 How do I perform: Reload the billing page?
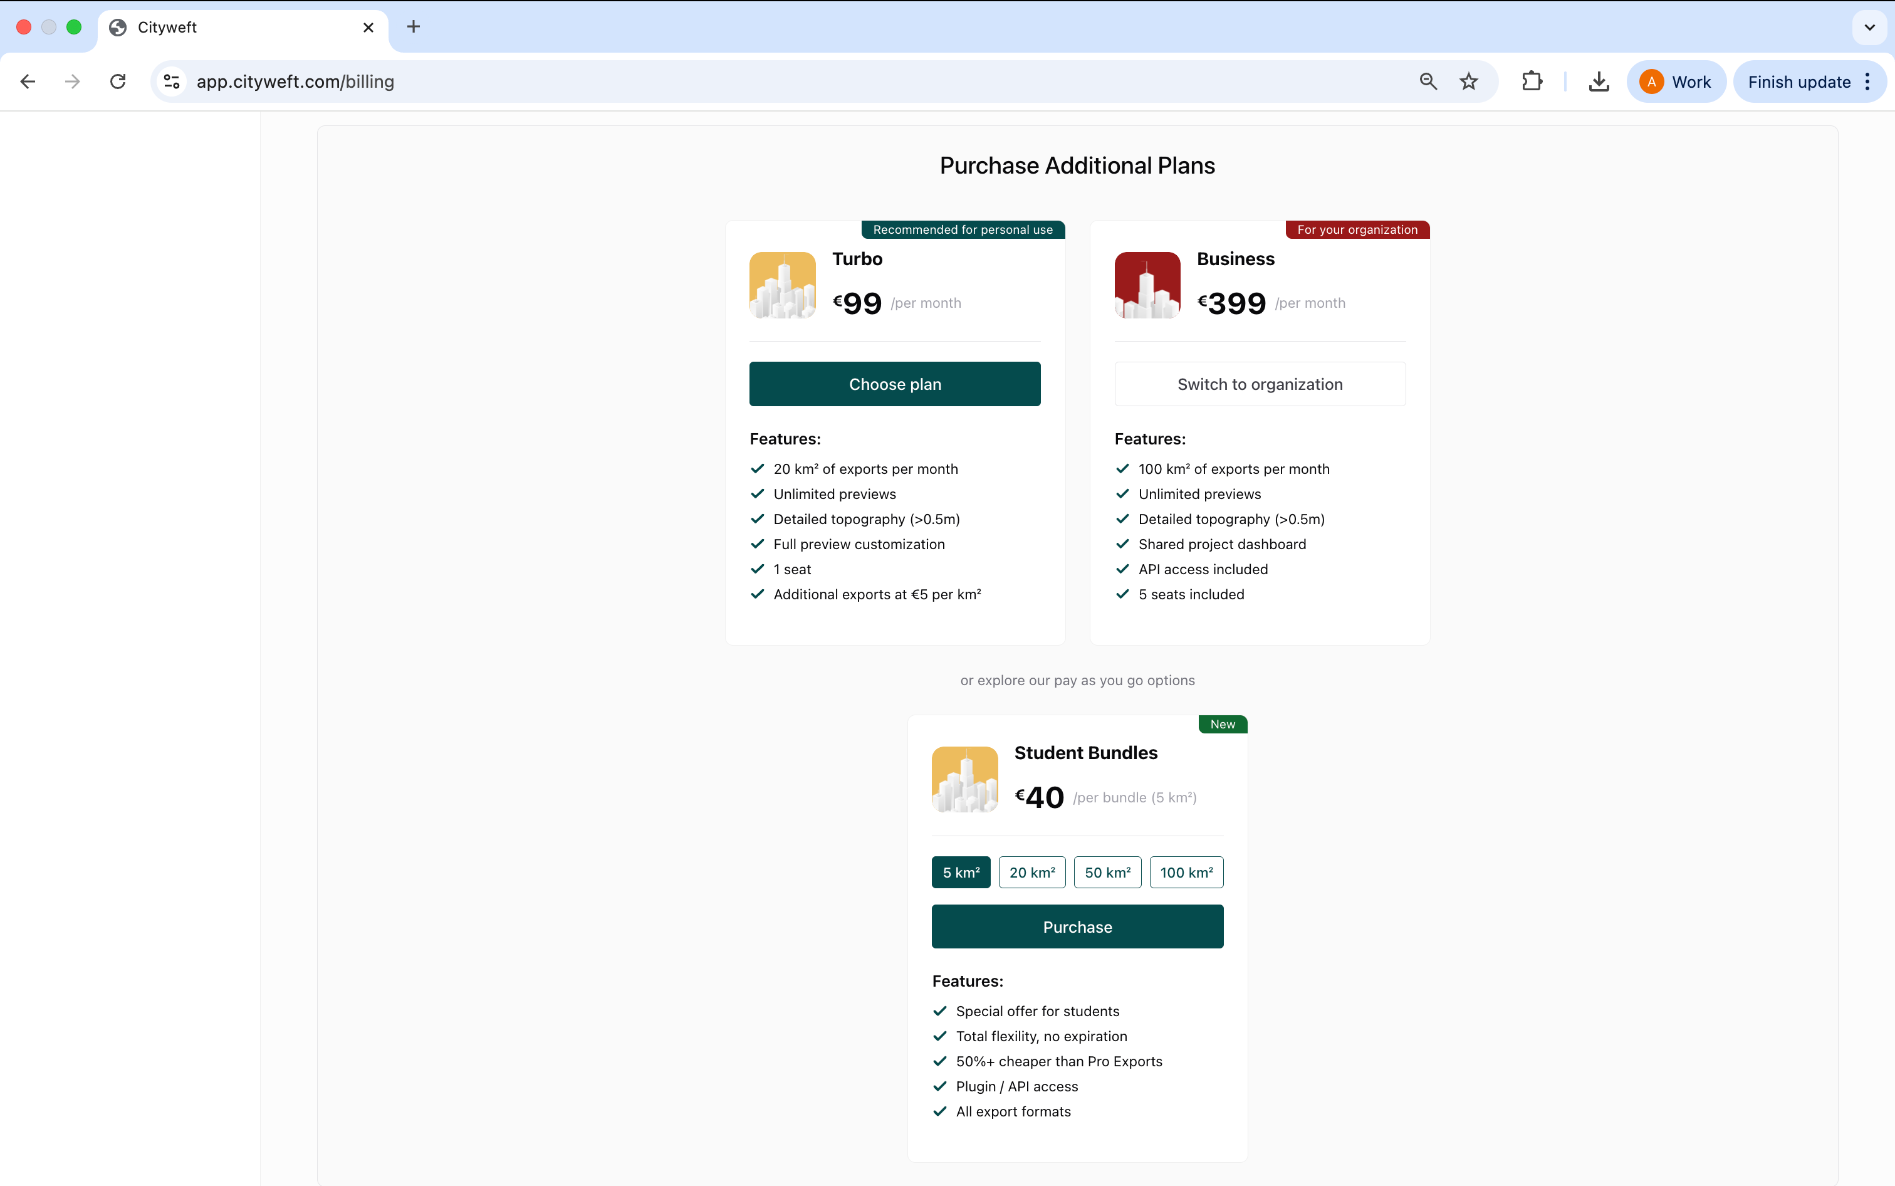point(118,81)
